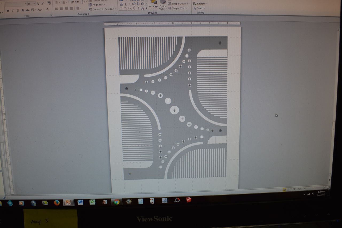Select the down arrow shape
The height and width of the screenshot is (228, 342).
(x=138, y=4)
